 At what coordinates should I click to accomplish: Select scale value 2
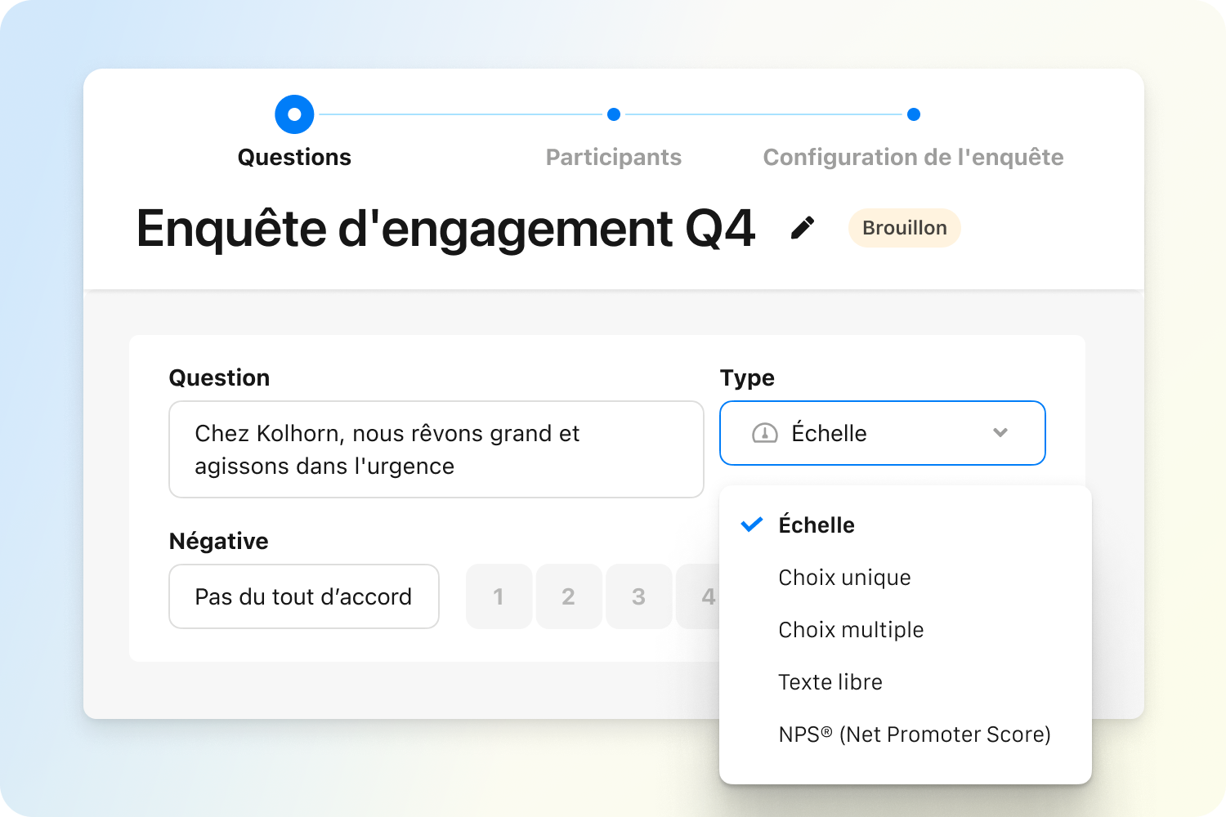pyautogui.click(x=569, y=596)
